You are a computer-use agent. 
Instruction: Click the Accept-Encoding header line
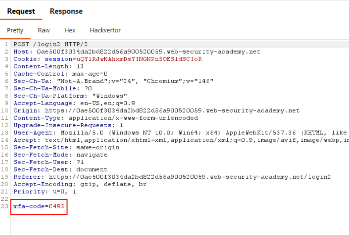80,184
